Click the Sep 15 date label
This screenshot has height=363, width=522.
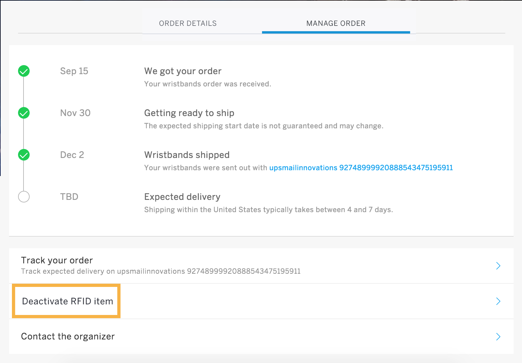pyautogui.click(x=74, y=71)
